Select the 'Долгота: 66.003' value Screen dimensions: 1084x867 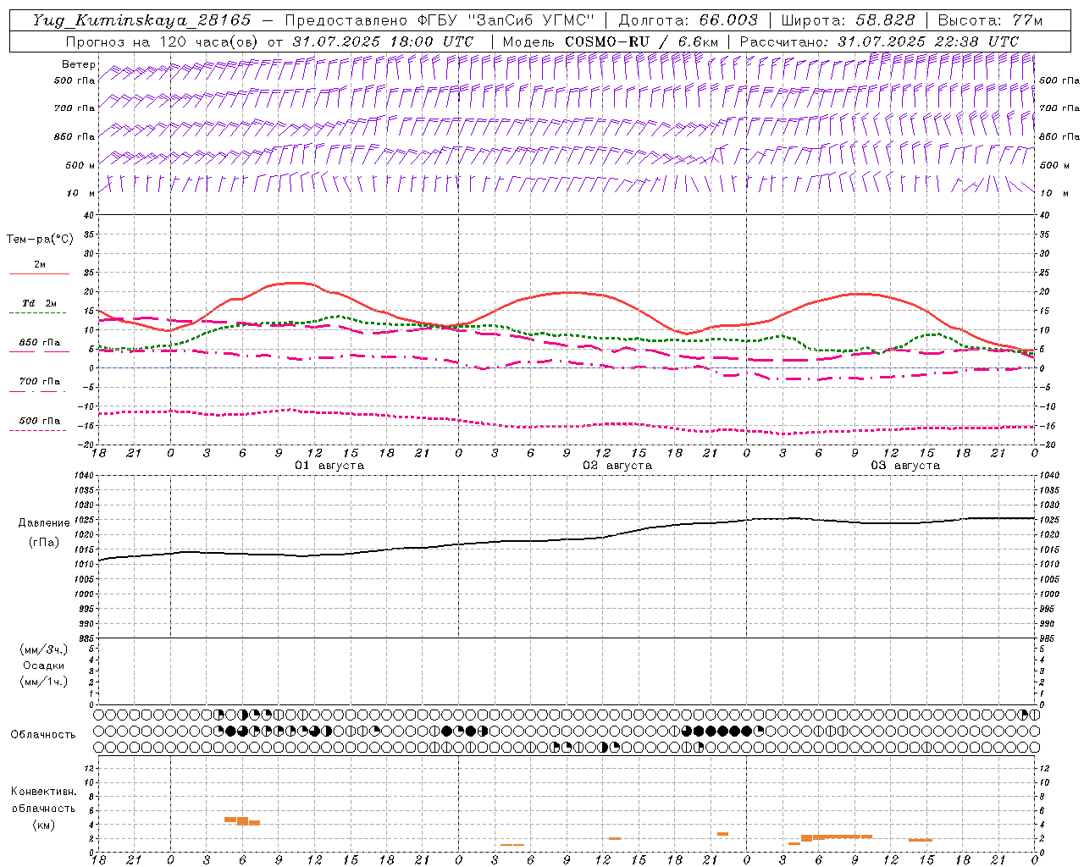pos(688,20)
